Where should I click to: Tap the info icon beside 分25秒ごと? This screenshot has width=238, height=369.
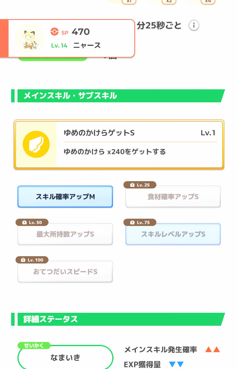tap(194, 25)
